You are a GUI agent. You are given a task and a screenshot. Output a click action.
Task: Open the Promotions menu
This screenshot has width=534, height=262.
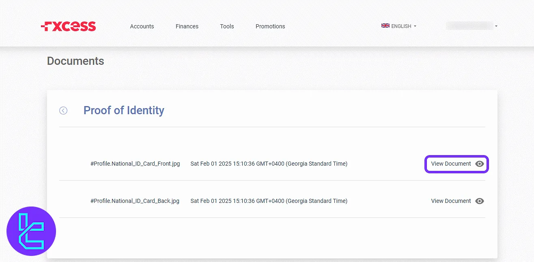270,26
